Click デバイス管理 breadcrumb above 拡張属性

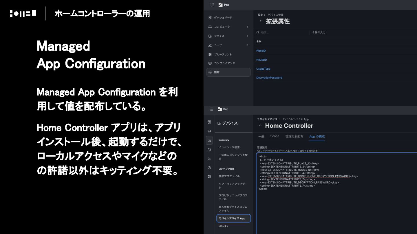point(276,15)
